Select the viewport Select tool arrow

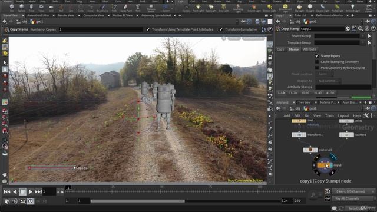(5, 63)
